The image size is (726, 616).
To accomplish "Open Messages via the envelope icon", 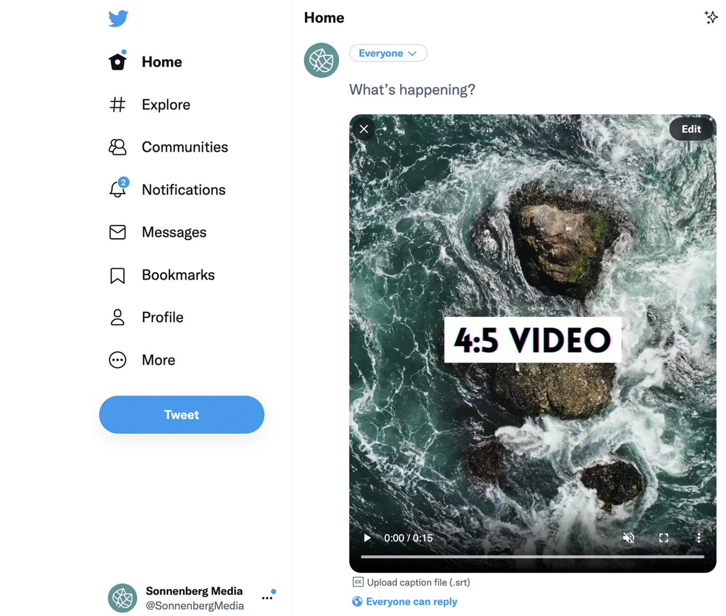I will [x=117, y=232].
